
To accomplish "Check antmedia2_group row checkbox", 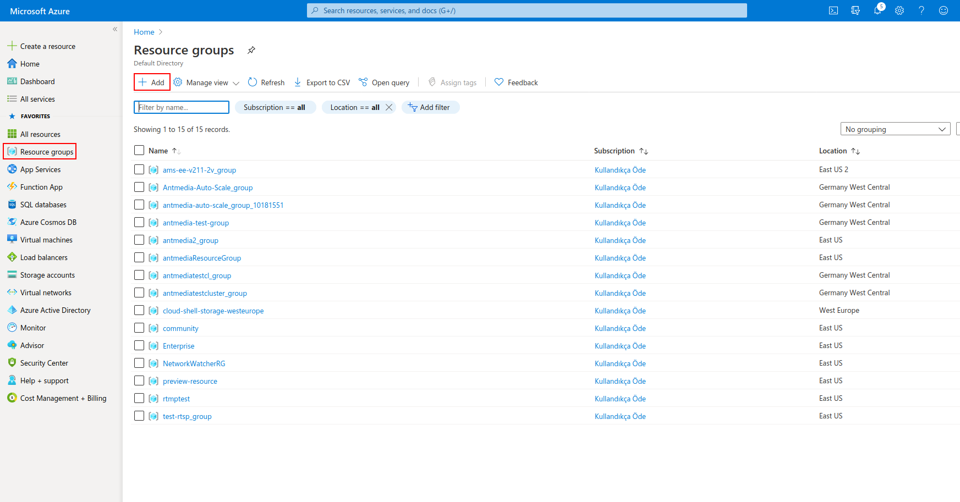I will [x=139, y=240].
